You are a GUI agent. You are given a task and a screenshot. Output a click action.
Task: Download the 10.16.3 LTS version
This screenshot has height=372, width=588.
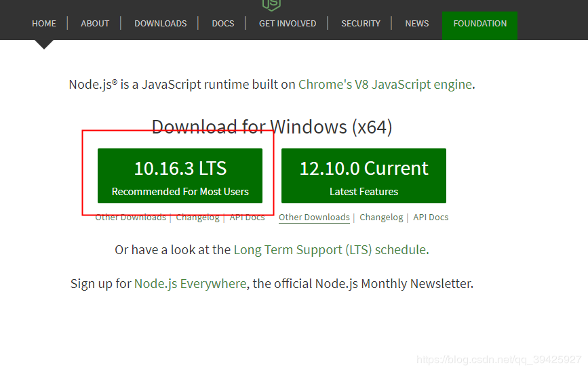[x=180, y=175]
